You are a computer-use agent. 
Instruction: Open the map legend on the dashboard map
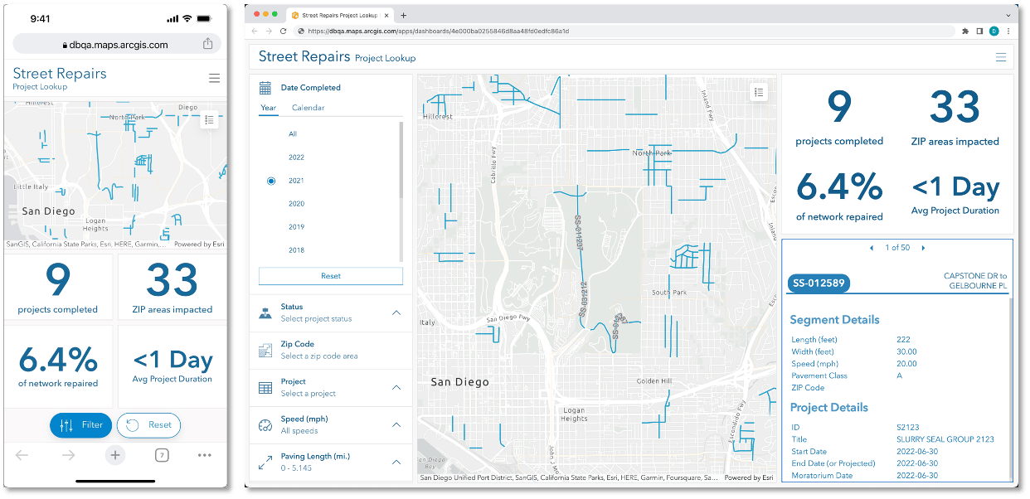click(758, 92)
